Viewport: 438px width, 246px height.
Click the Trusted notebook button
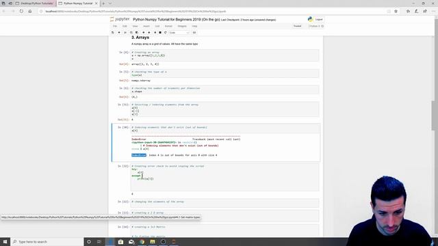(298, 26)
